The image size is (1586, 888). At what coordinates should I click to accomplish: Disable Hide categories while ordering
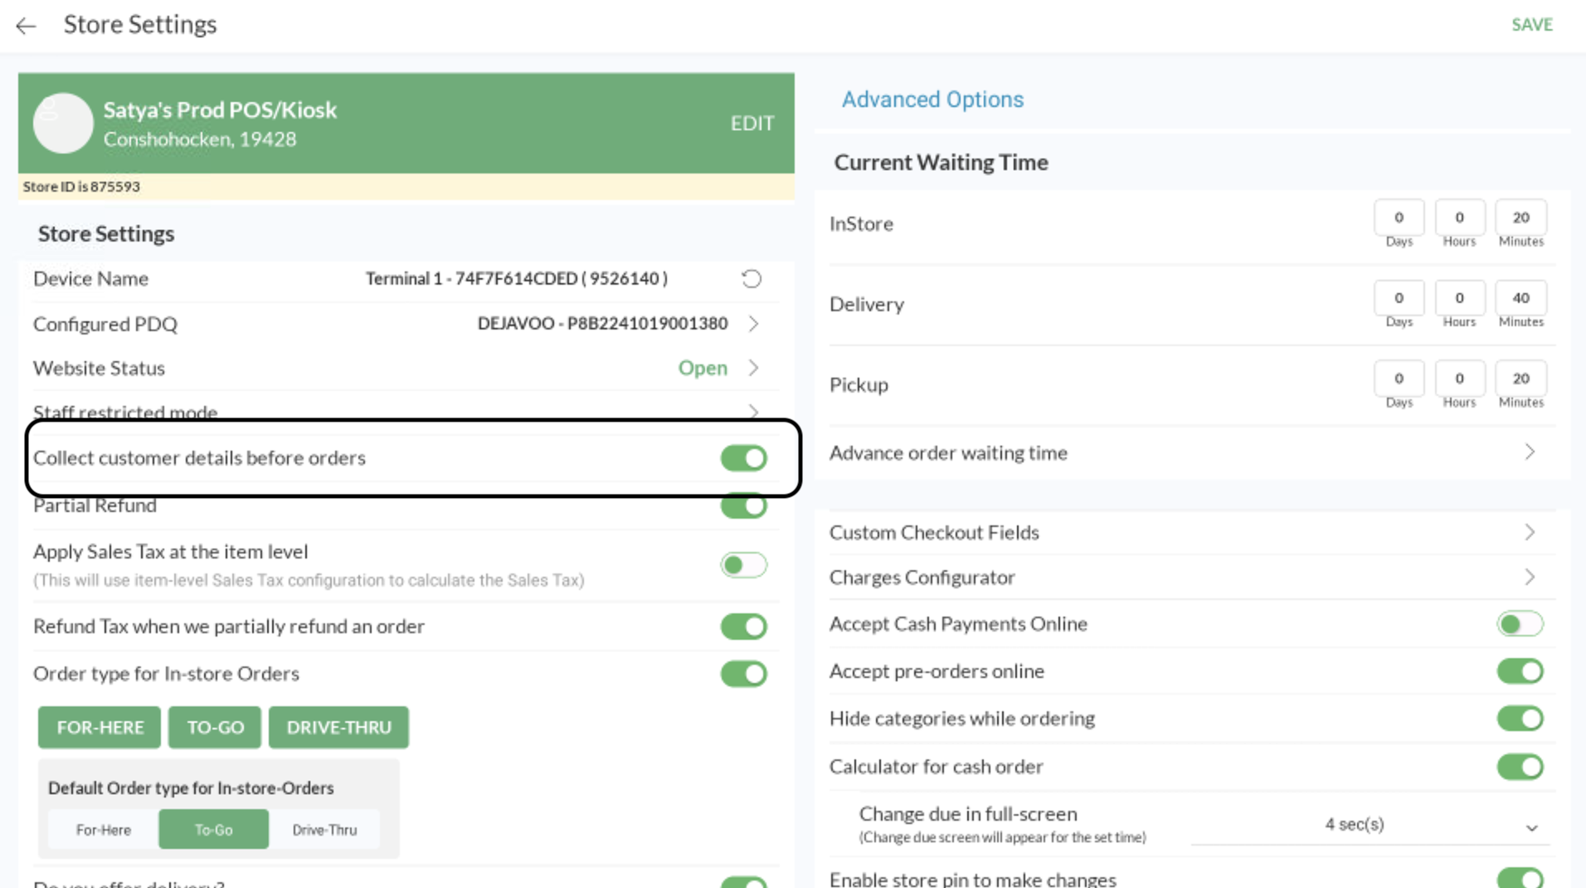coord(1520,719)
